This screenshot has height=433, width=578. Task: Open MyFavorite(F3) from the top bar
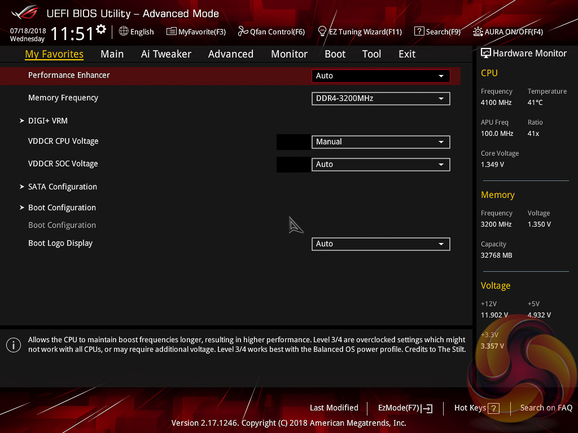(171, 32)
